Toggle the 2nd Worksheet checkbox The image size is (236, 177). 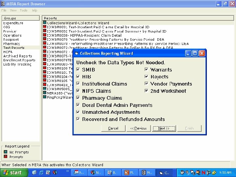[x=146, y=90]
